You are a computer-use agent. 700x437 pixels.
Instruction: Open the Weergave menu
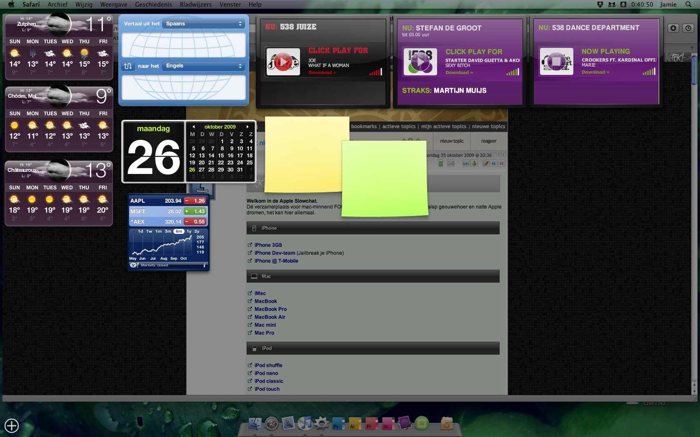pos(114,5)
